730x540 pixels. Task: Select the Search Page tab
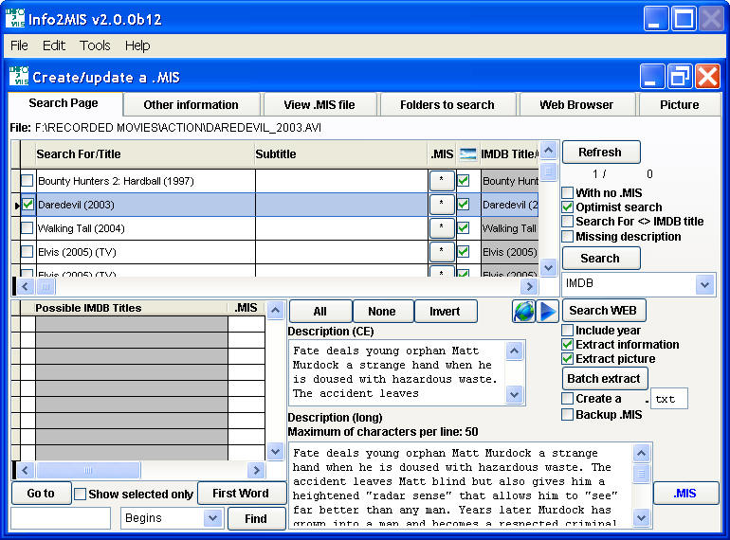(64, 103)
